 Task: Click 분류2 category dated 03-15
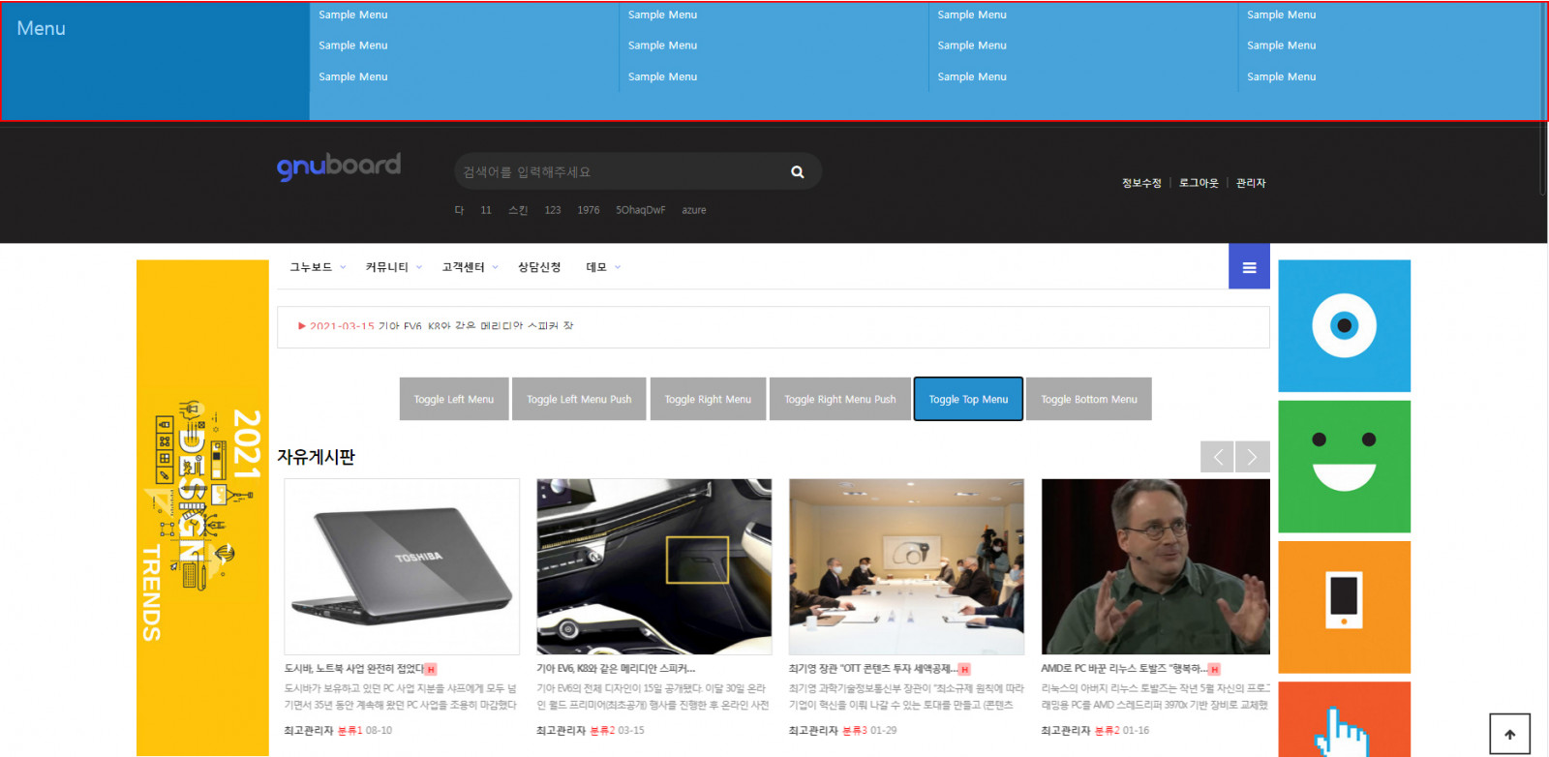[602, 731]
